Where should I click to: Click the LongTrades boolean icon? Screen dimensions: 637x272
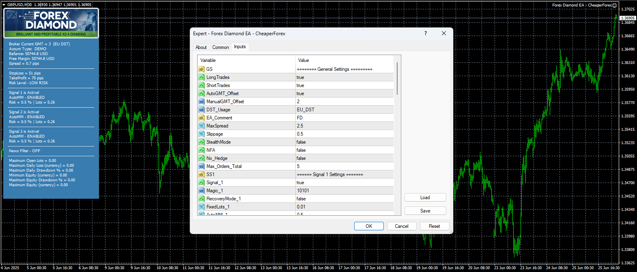tap(201, 77)
